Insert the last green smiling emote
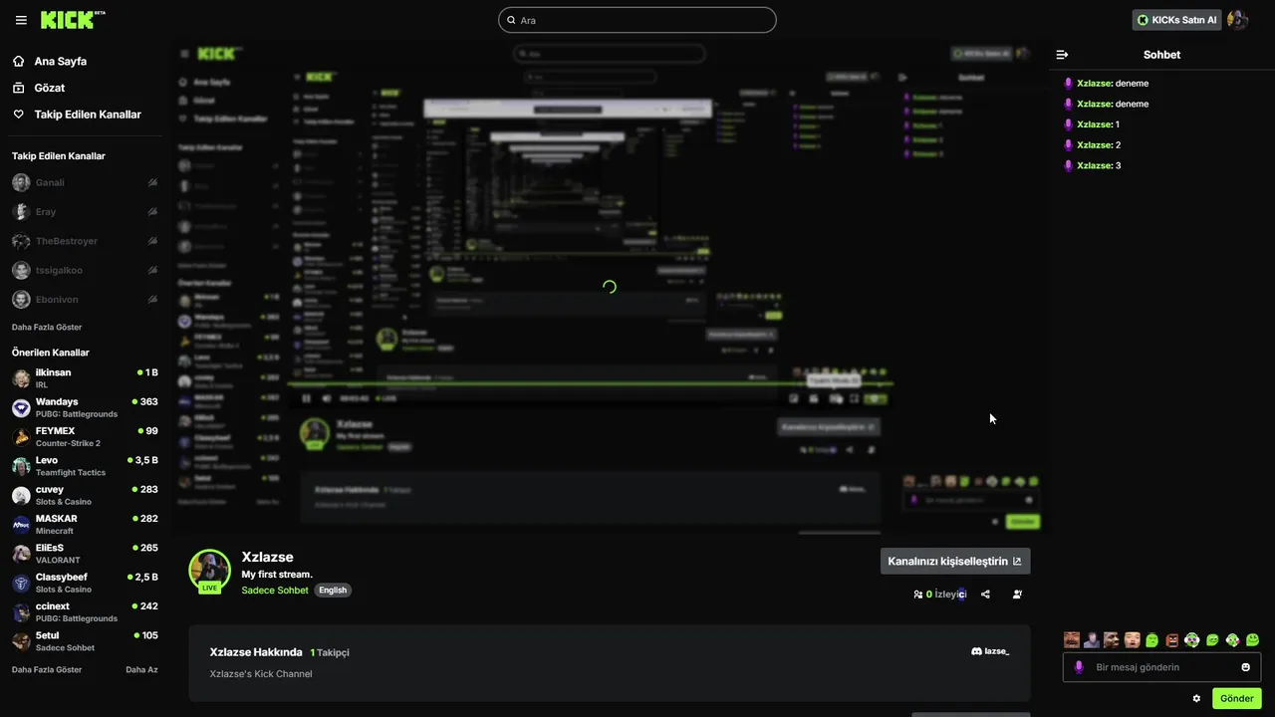1275x717 pixels. 1252,640
